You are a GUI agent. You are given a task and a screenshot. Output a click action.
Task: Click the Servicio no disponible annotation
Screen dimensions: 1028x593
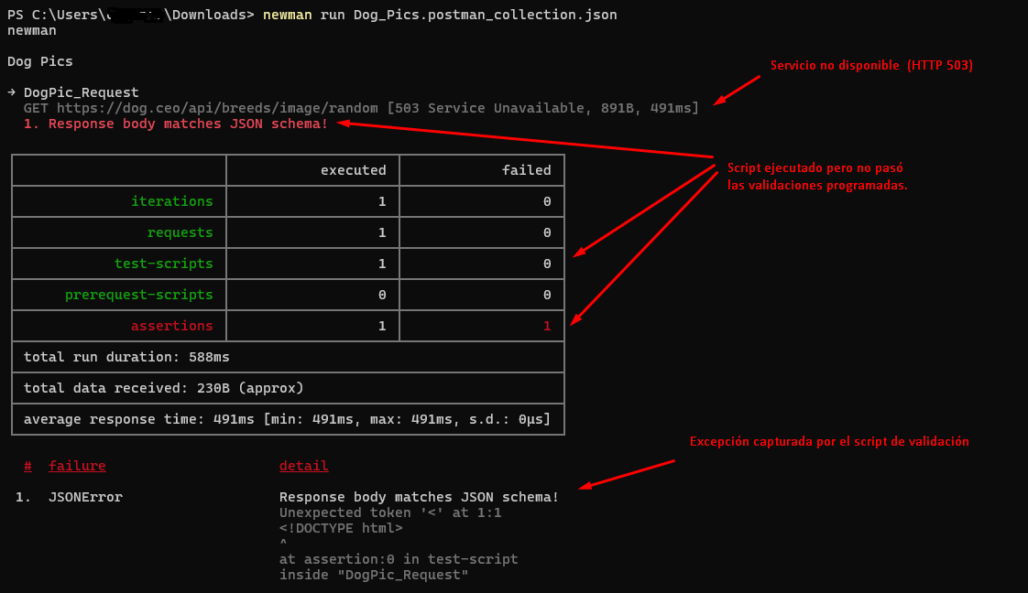[872, 65]
